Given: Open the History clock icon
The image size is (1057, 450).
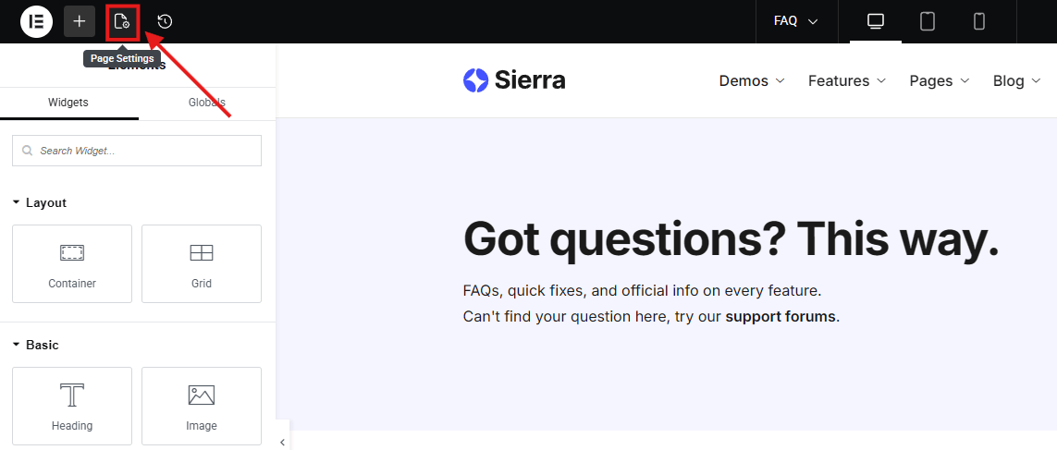Looking at the screenshot, I should (166, 21).
